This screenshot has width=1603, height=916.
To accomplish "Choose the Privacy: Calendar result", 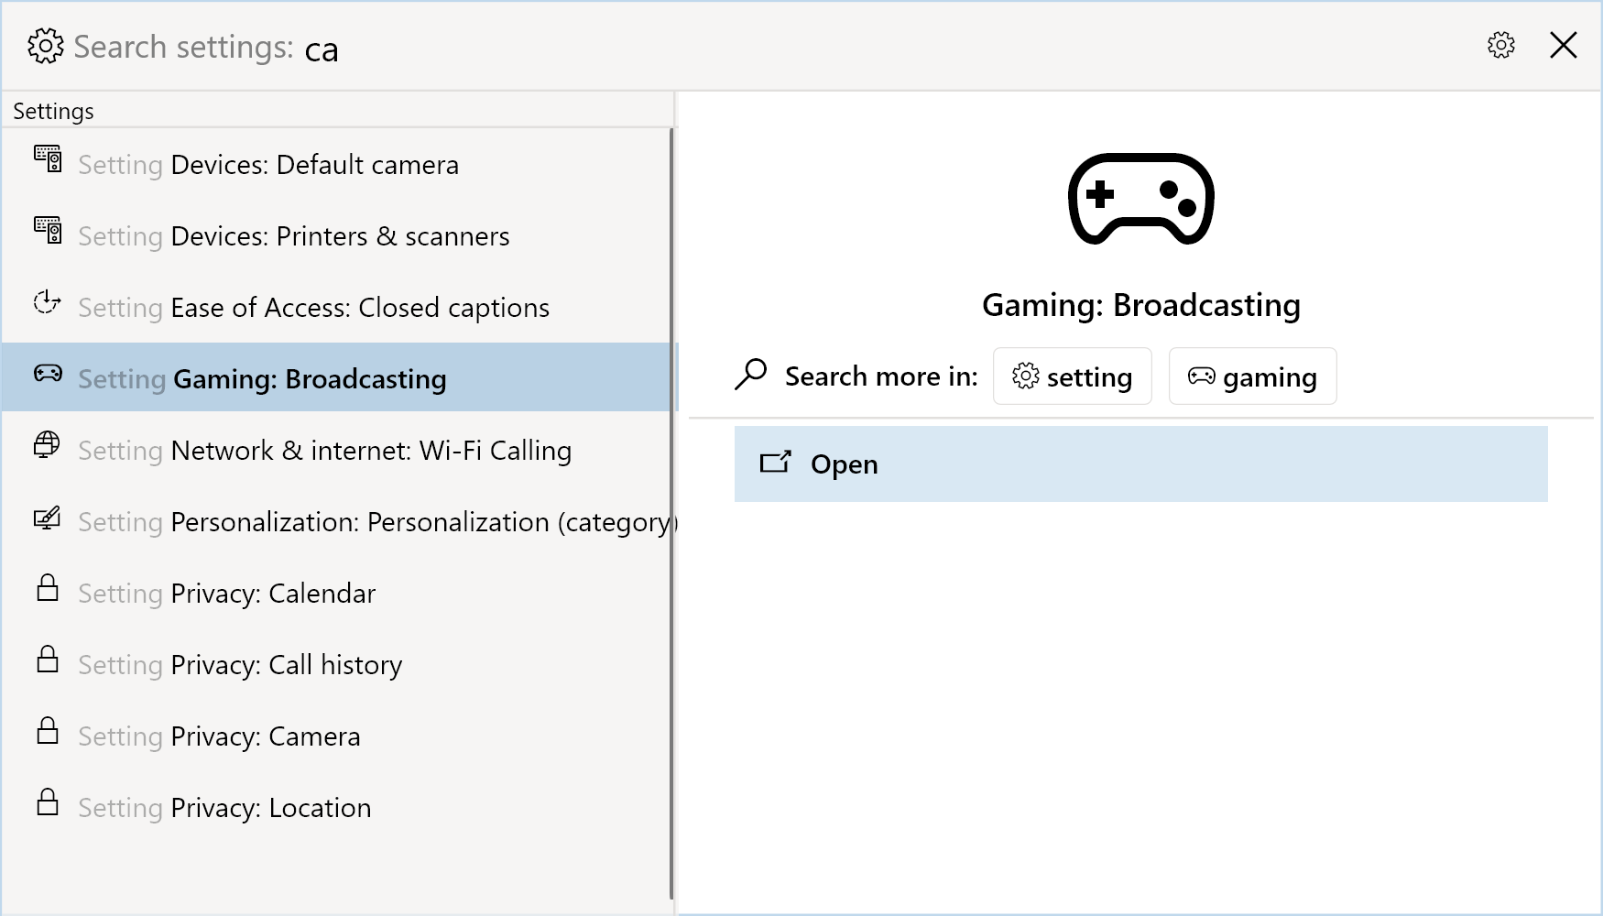I will pyautogui.click(x=336, y=593).
